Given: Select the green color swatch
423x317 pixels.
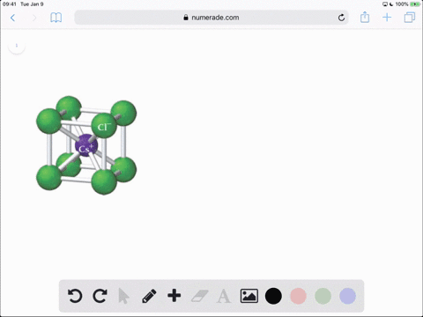Looking at the screenshot, I should click(323, 296).
